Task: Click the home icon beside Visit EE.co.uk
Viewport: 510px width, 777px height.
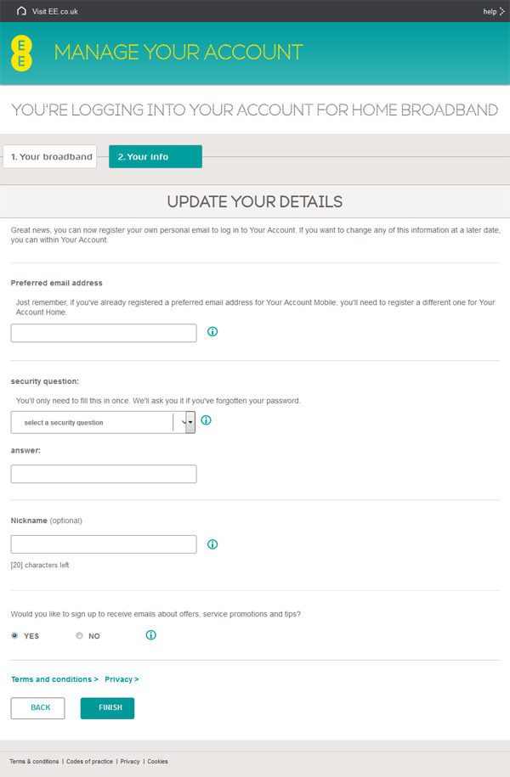Action: [x=21, y=11]
